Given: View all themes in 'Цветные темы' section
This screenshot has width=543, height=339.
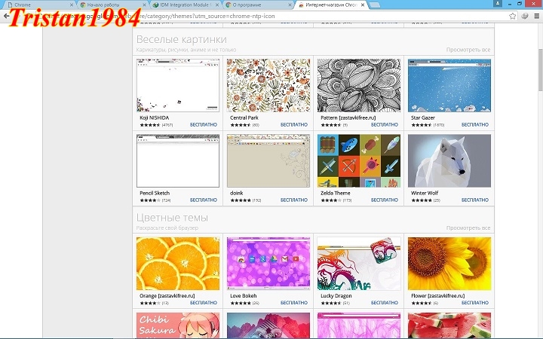Looking at the screenshot, I should click(468, 228).
